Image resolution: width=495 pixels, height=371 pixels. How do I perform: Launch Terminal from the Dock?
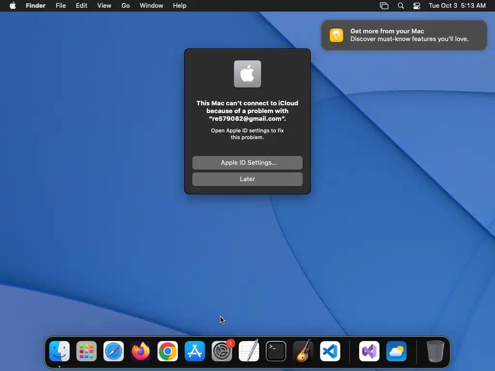276,351
